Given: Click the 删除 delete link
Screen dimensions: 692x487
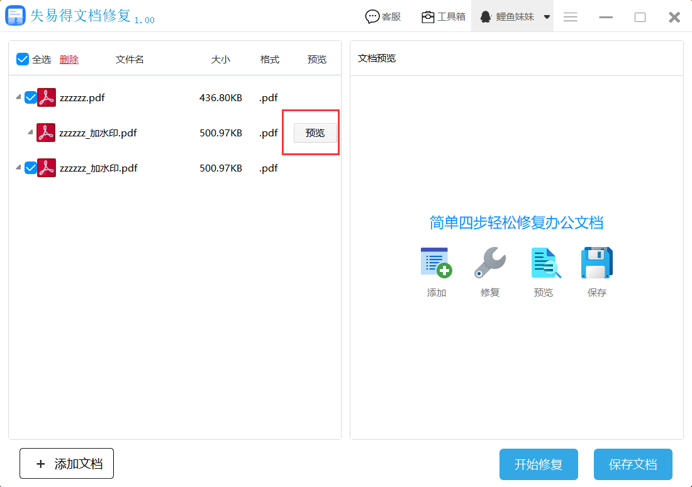Looking at the screenshot, I should pos(69,60).
